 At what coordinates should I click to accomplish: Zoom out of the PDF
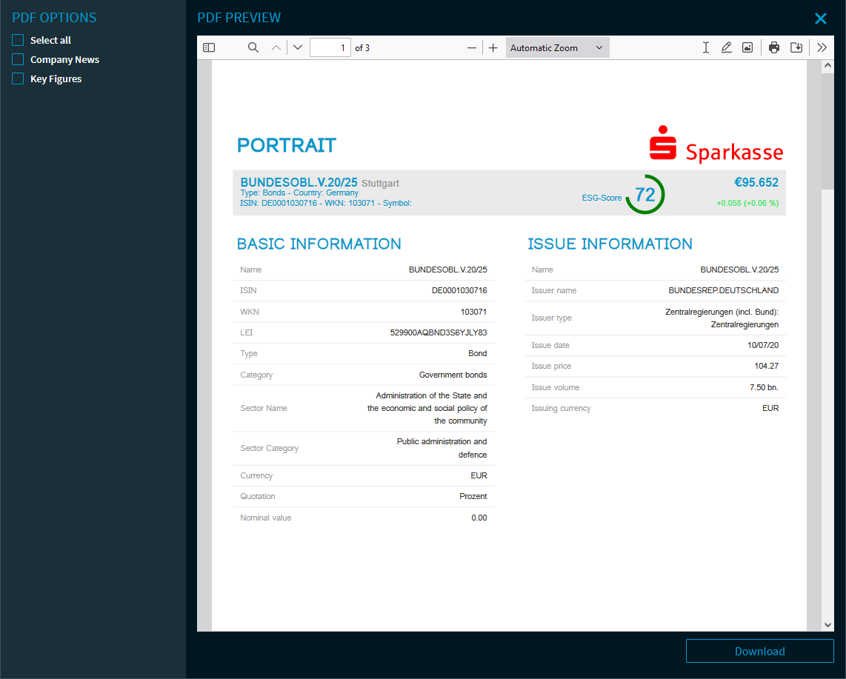(x=472, y=47)
